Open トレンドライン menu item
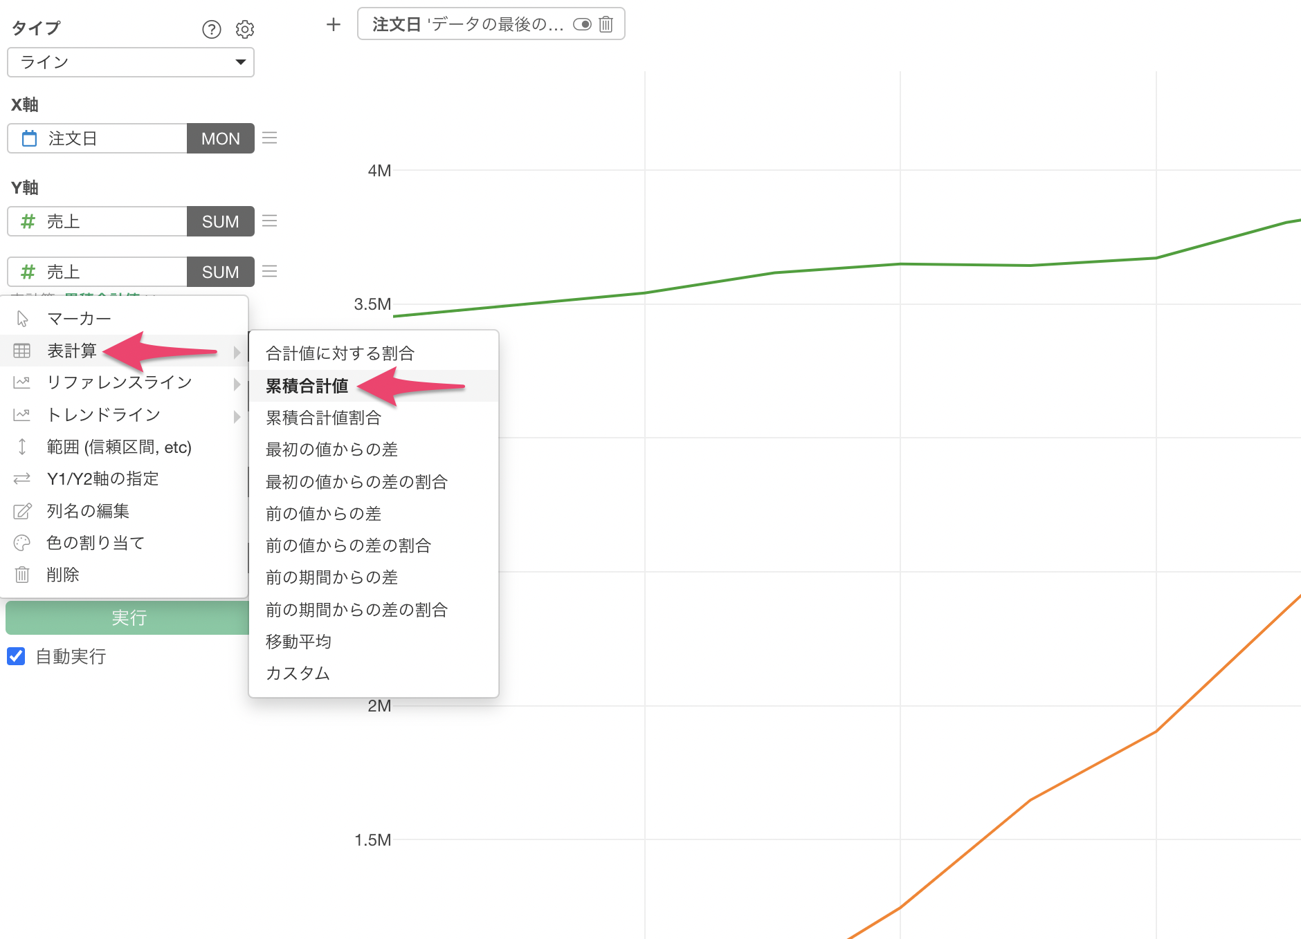The height and width of the screenshot is (939, 1301). [125, 415]
